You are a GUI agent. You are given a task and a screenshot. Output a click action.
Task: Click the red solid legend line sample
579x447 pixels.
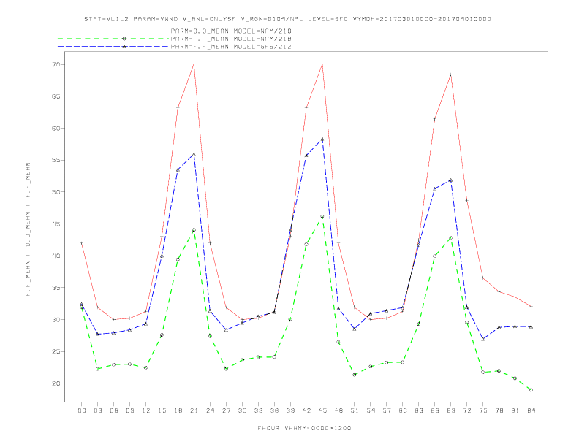pos(113,31)
